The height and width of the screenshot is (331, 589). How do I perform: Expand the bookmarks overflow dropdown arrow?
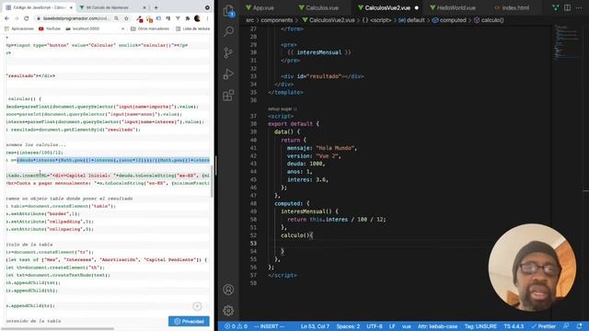coord(122,29)
